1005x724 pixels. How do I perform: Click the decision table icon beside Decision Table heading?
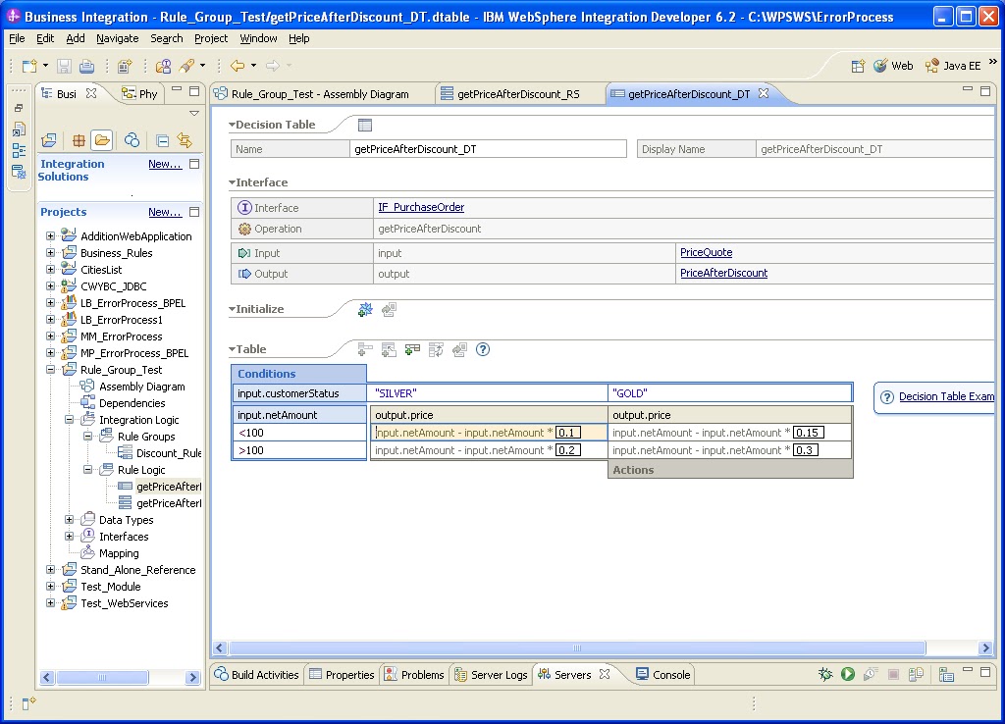(x=365, y=125)
